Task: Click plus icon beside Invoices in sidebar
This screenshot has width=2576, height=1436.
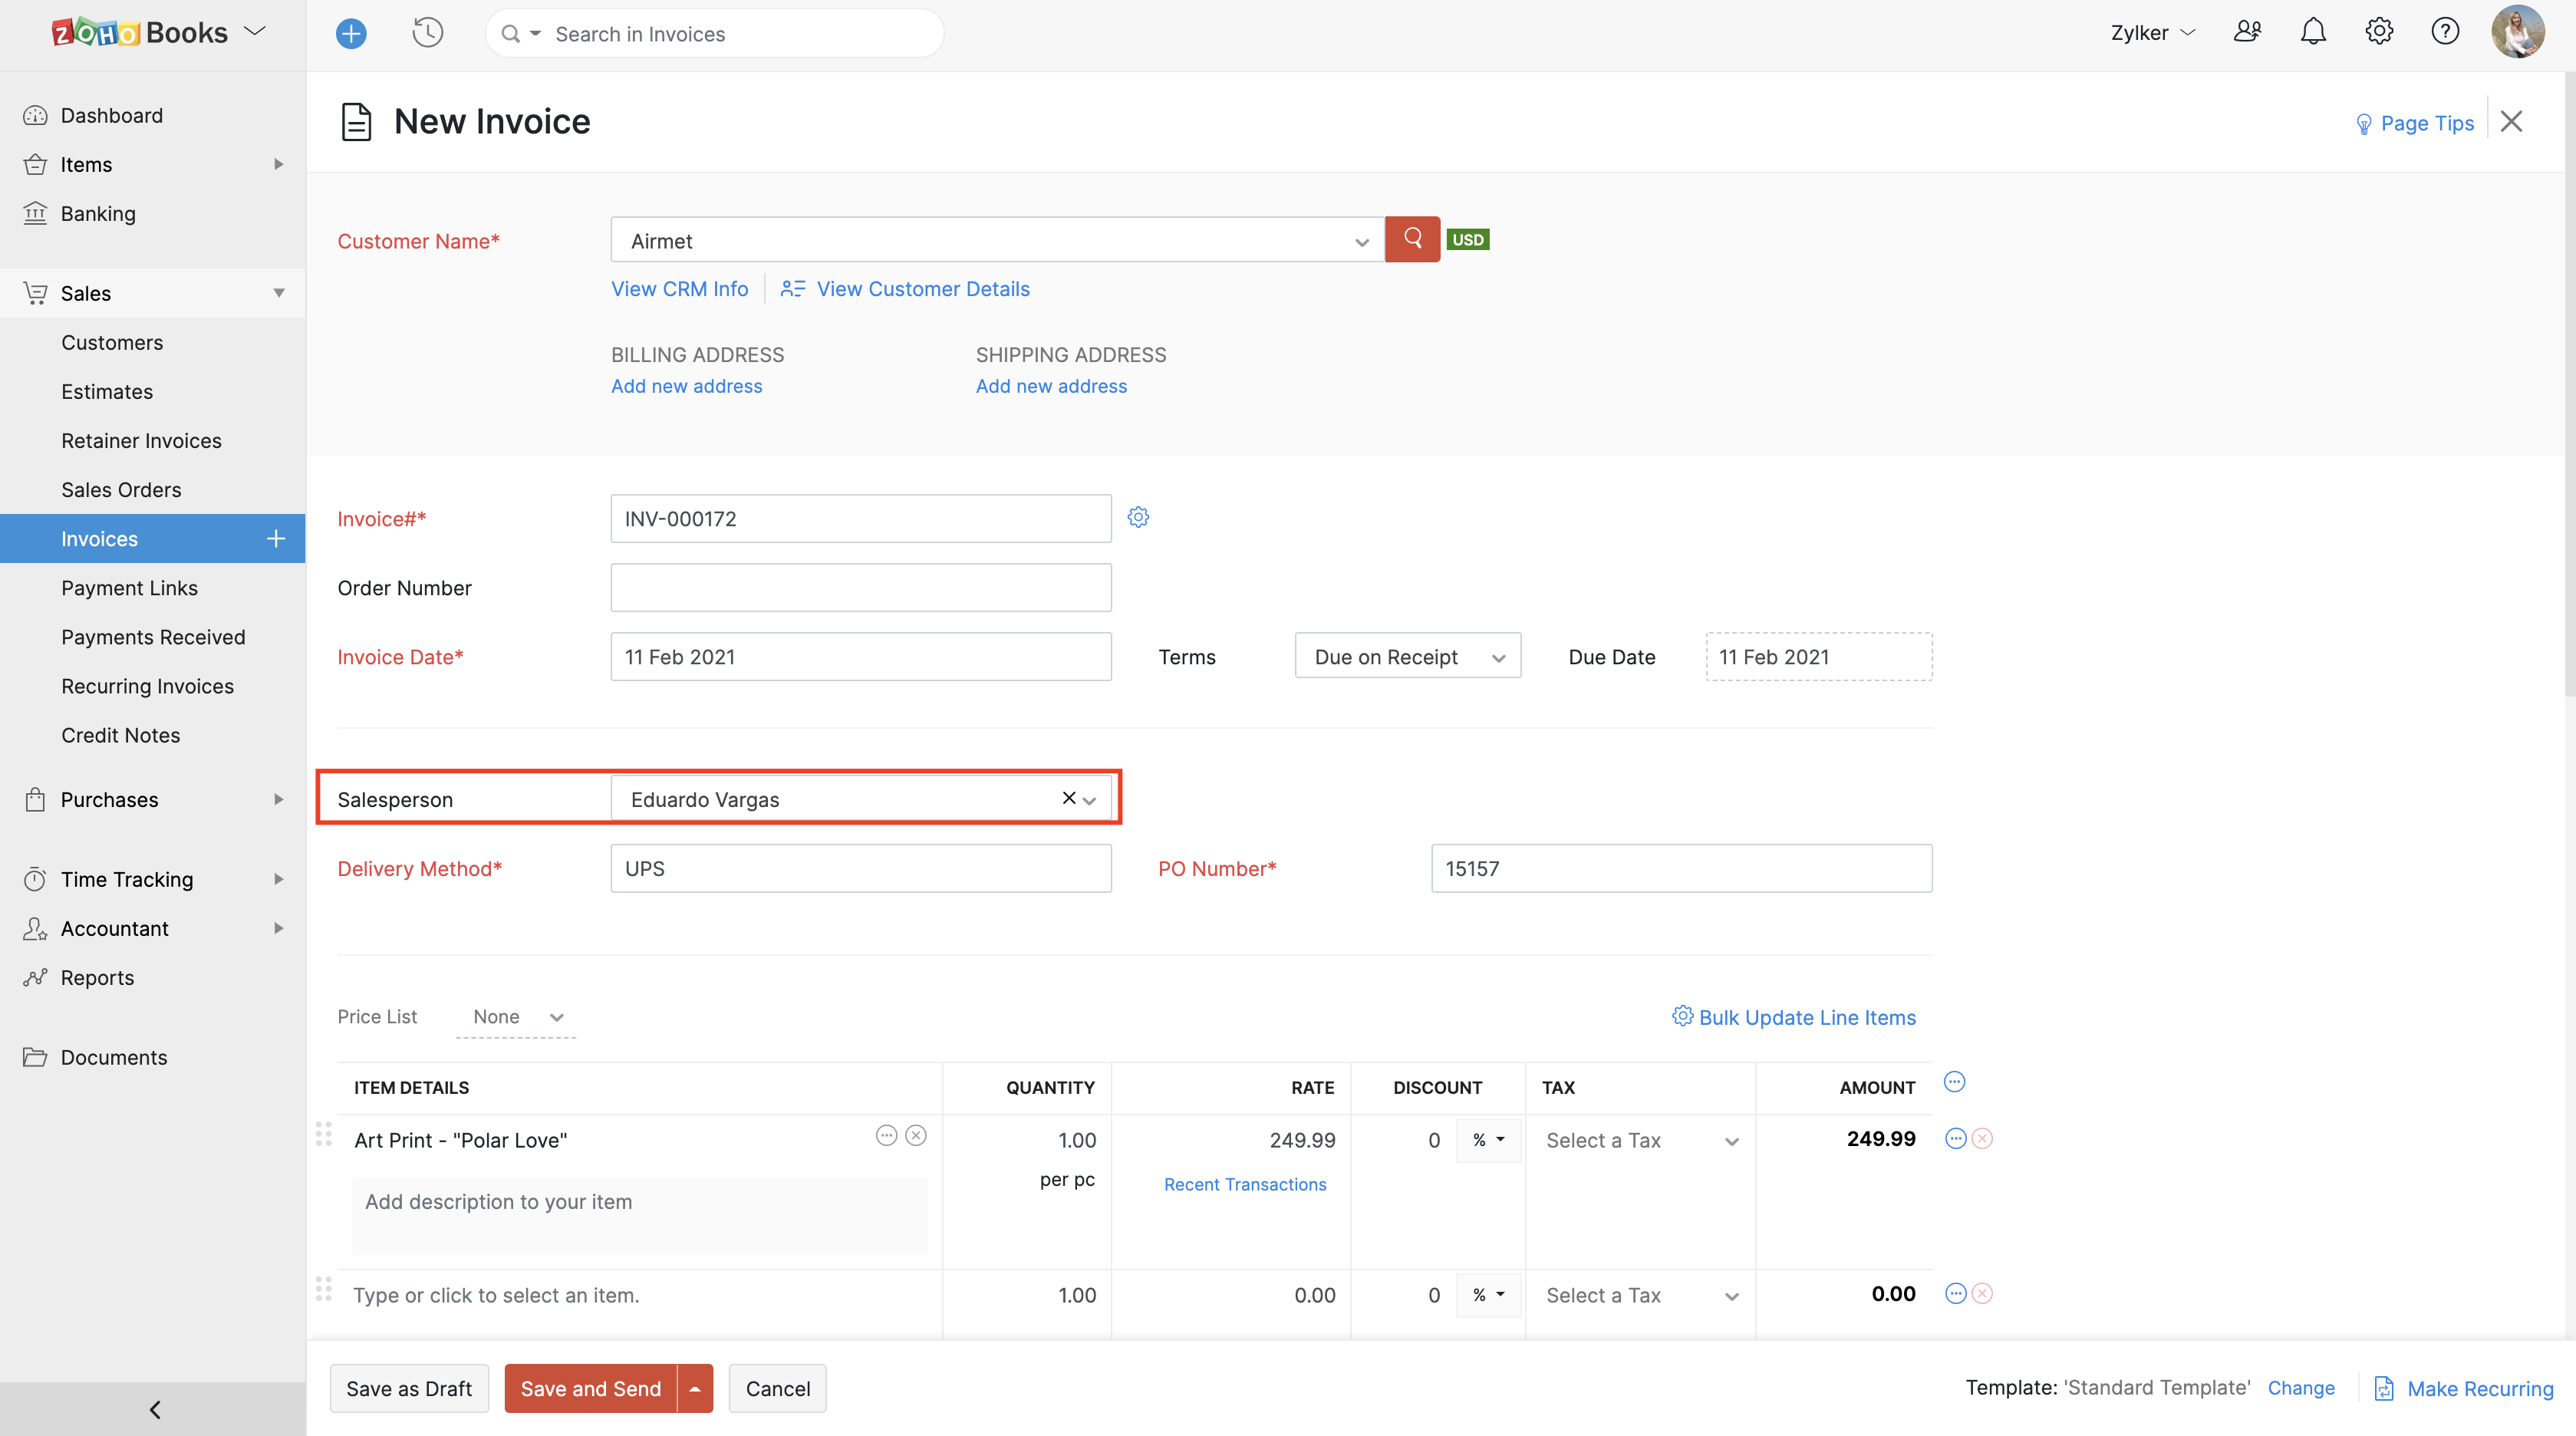Action: (x=276, y=539)
